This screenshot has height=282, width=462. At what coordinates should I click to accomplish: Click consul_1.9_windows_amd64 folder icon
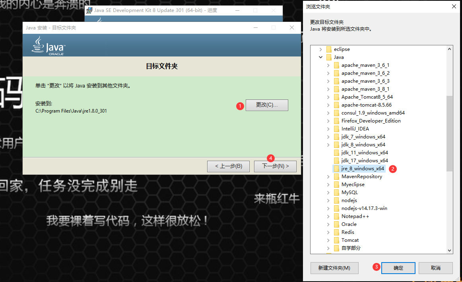tap(336, 113)
